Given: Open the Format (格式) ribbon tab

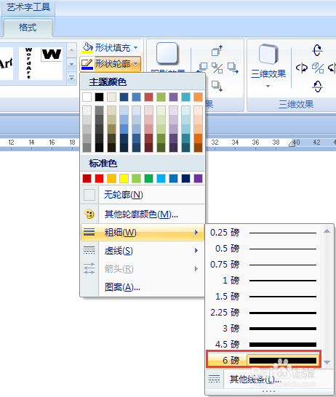Looking at the screenshot, I should (28, 28).
